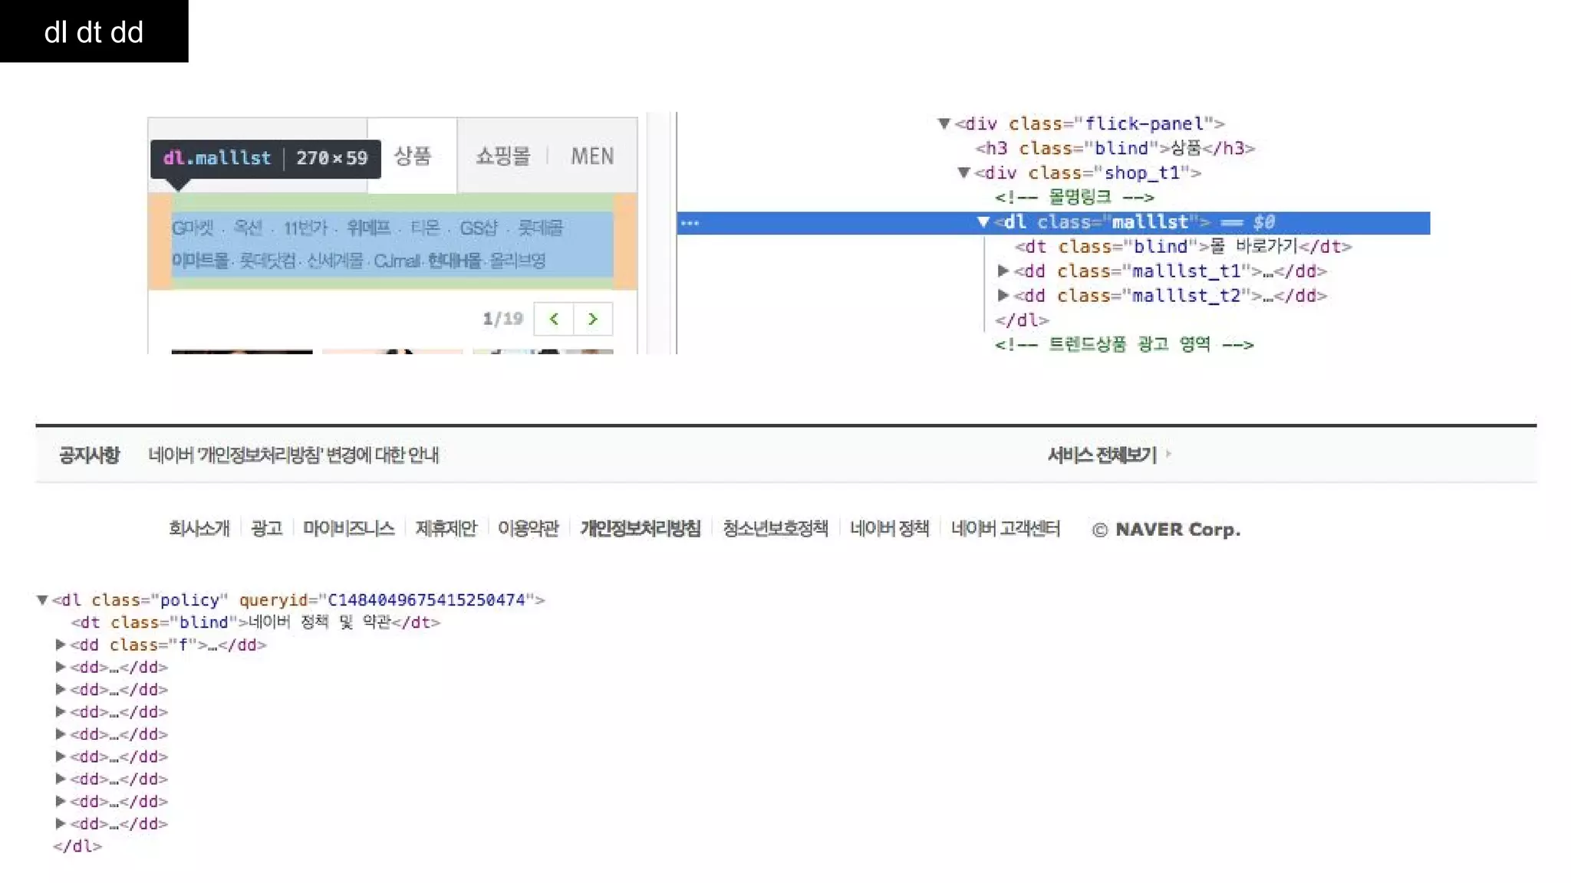
Task: Click the dl.malllst 270×59 element tooltip
Action: [x=265, y=159]
